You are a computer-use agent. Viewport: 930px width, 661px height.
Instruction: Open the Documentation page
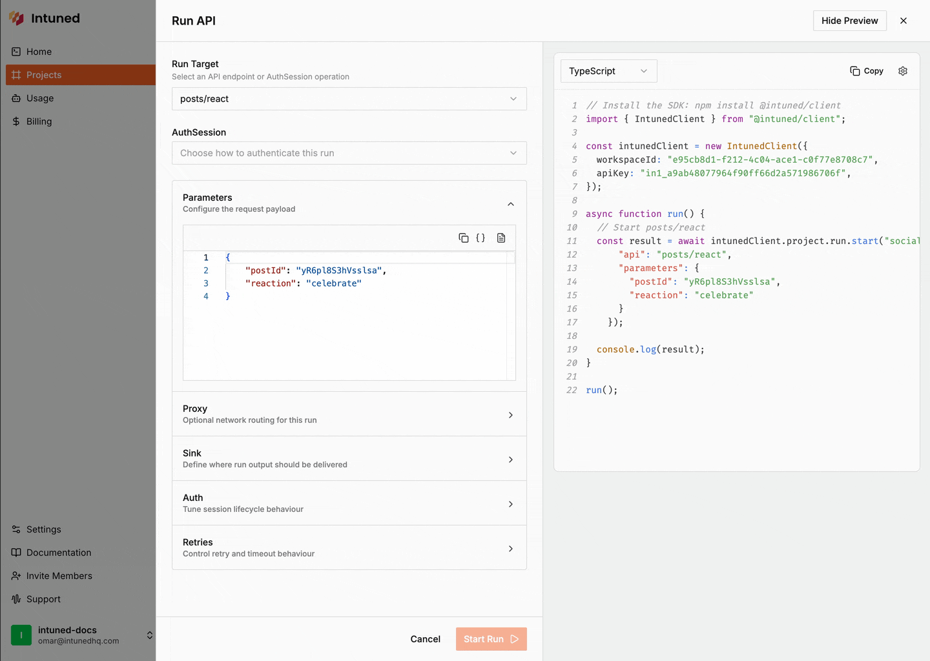point(57,553)
